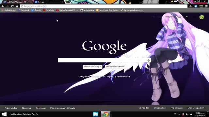Open a new tab with the new-tab button
This screenshot has width=209, height=117.
click(68, 2)
